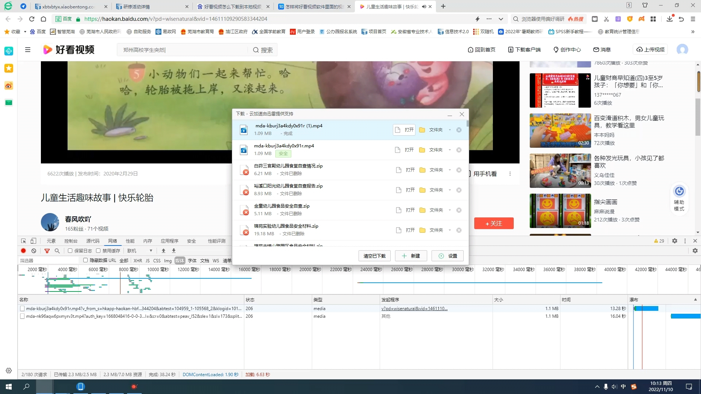Click the orange game controller icon

[641, 19]
